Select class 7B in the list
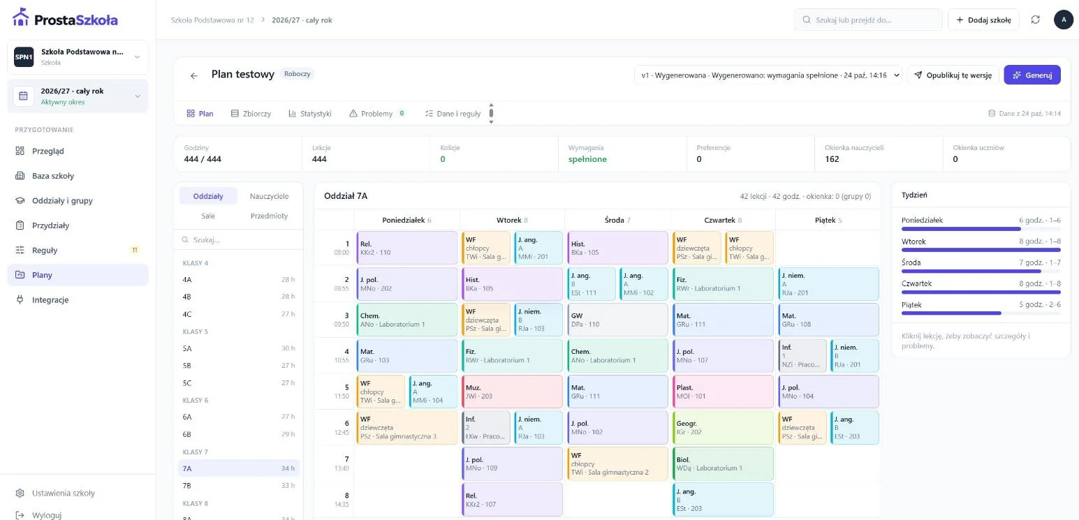Image resolution: width=1079 pixels, height=520 pixels. click(x=238, y=485)
